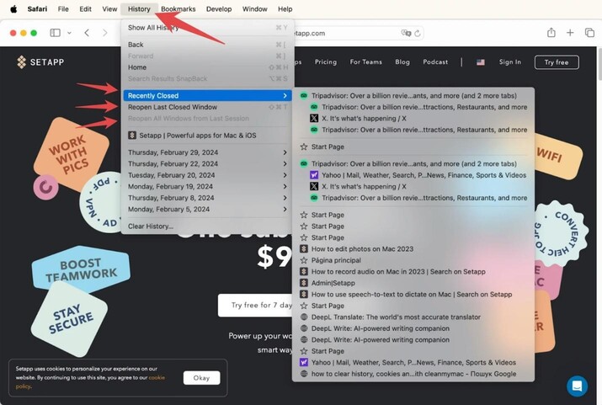
Task: Reopen Admin|Setapp page
Action: [413, 283]
